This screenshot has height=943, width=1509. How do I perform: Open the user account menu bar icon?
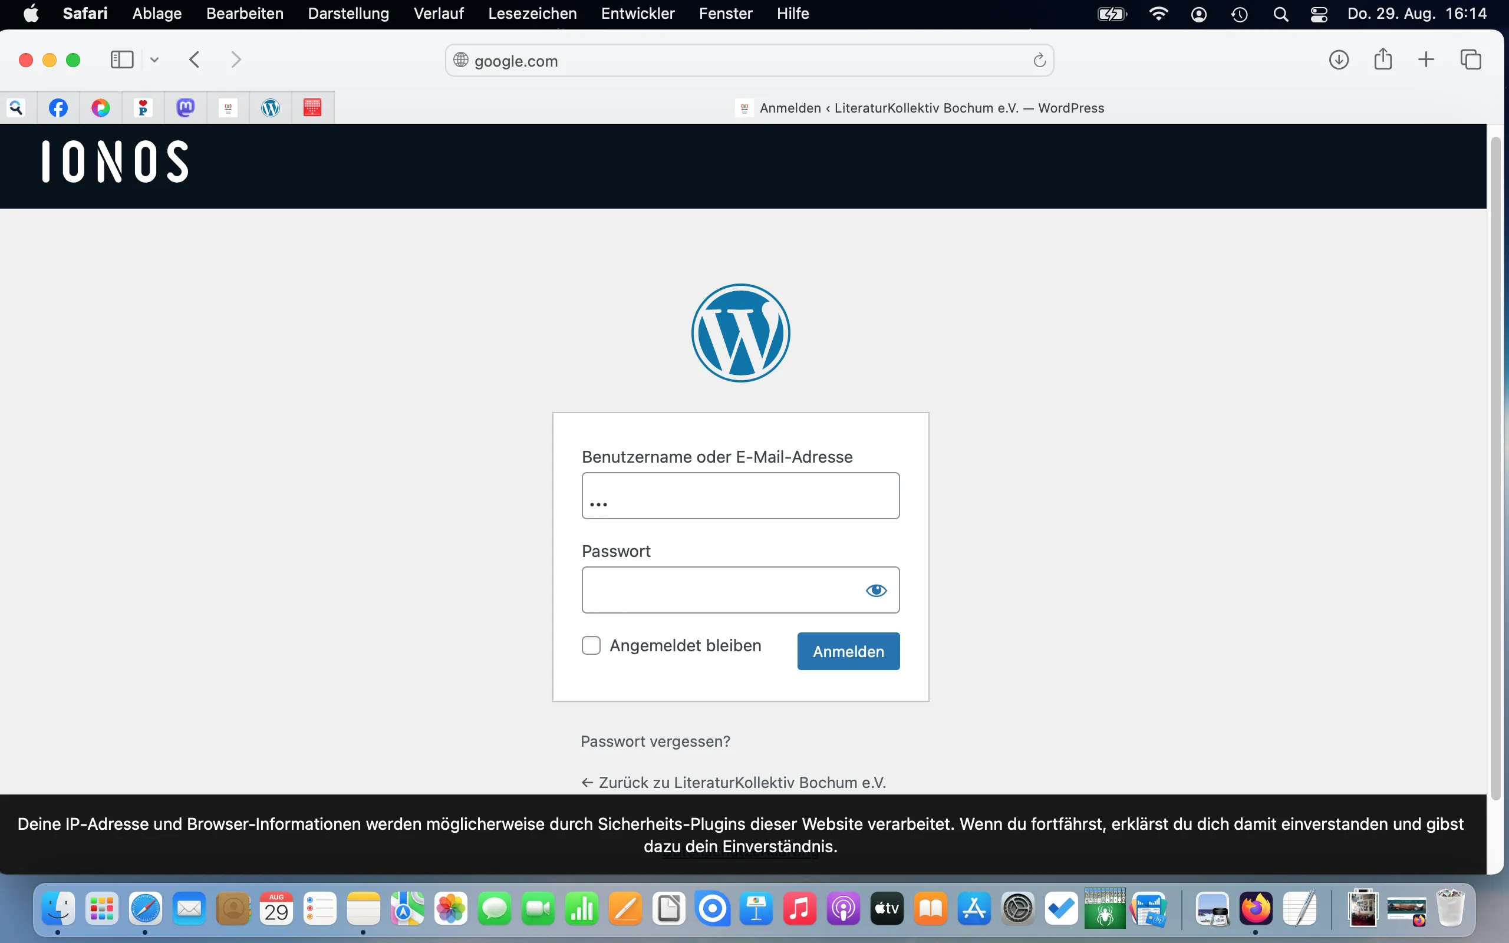1198,14
